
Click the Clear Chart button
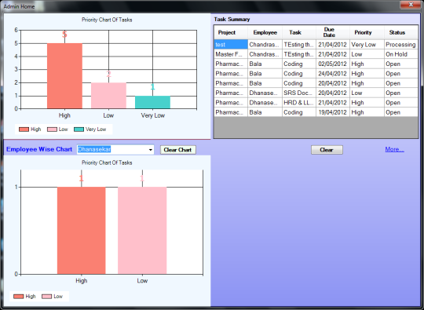pos(177,150)
